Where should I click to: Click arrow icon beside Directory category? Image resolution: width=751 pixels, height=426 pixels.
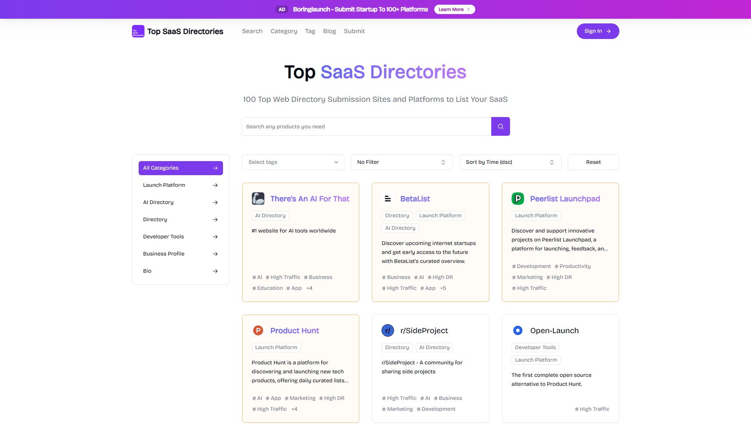pos(215,220)
